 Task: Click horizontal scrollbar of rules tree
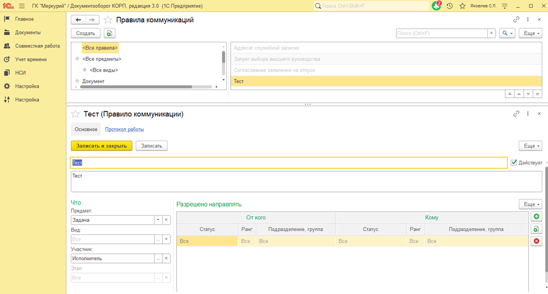136,87
